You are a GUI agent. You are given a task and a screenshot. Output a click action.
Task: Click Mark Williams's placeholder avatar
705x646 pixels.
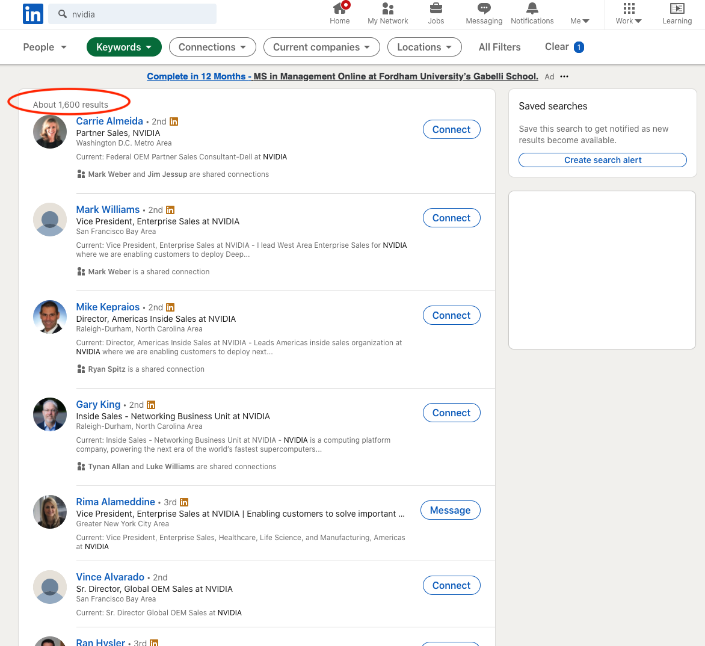pyautogui.click(x=50, y=220)
